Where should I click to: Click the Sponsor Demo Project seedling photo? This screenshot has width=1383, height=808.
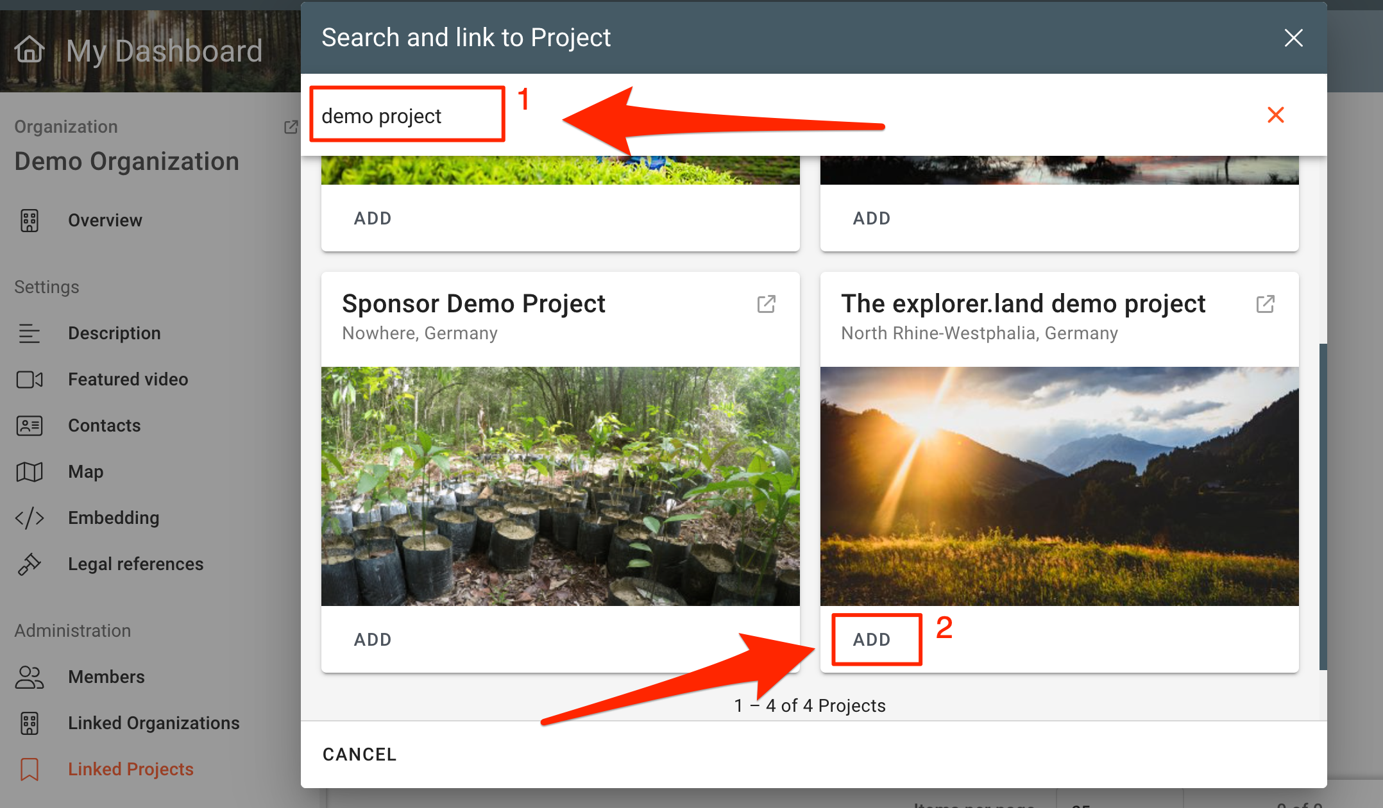point(560,486)
